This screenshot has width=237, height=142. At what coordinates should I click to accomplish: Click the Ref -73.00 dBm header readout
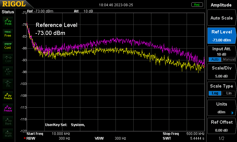click(40, 11)
